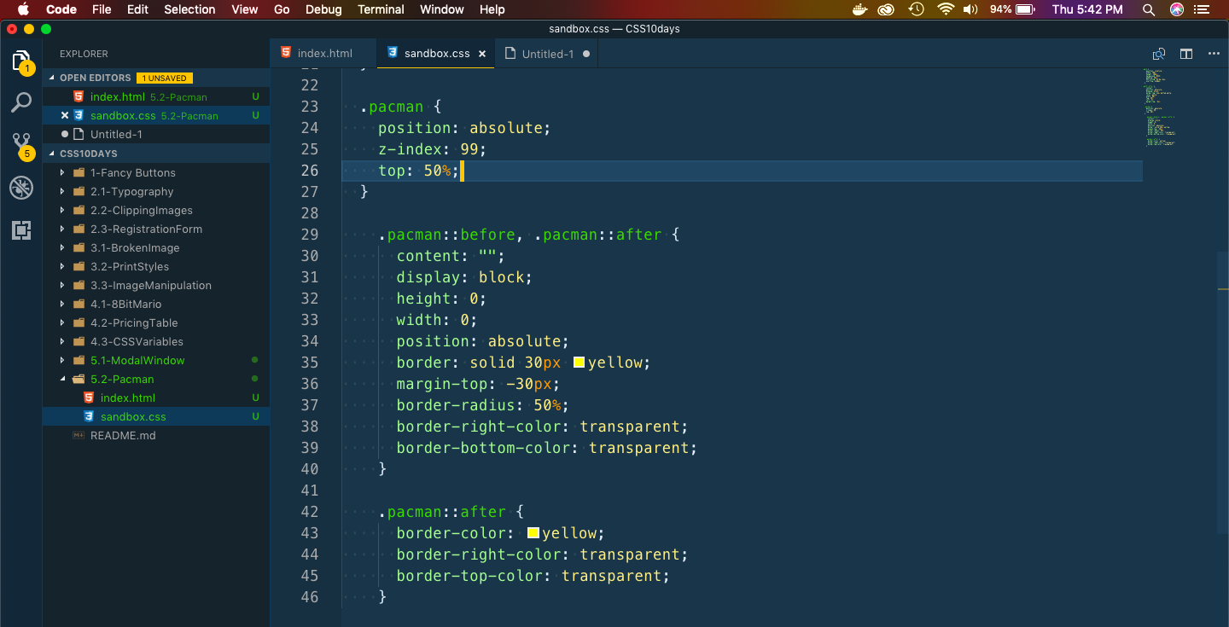Click battery status icon at 94%

1027,9
